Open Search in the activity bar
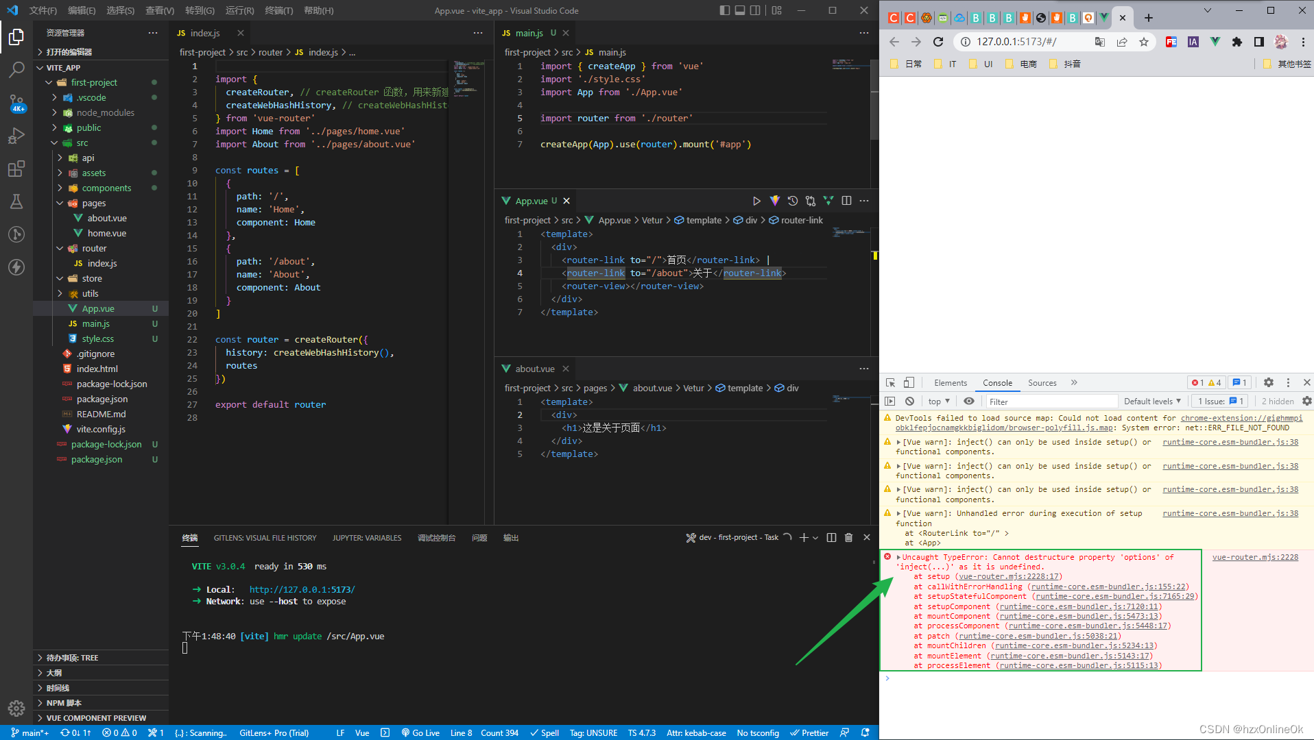1314x740 pixels. [x=16, y=70]
